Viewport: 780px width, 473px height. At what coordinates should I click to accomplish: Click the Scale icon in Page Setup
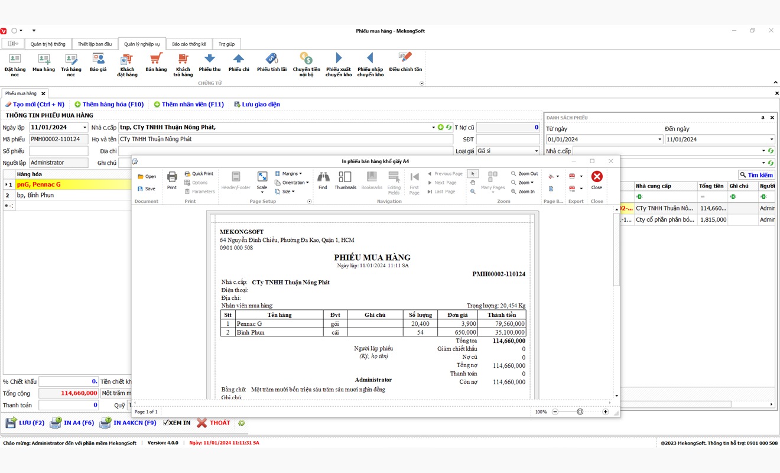262,180
